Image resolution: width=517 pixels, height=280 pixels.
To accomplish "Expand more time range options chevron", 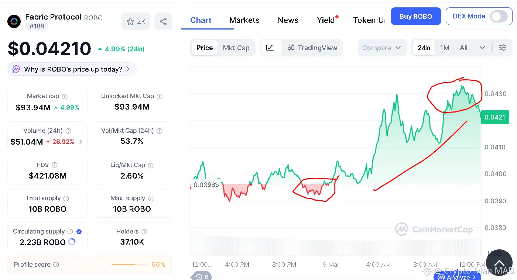I will click(482, 48).
